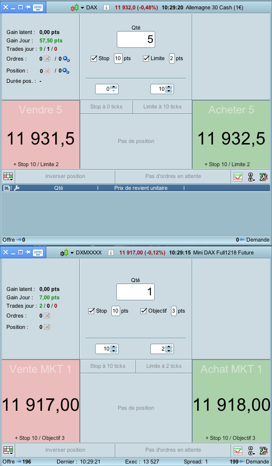
Task: Click the Vente MKT 1 sell panel
Action: 41,401
